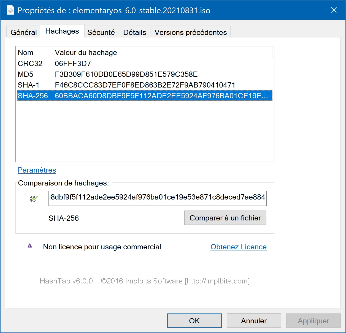Select the SHA-1 hash row
The image size is (346, 333).
(145, 85)
